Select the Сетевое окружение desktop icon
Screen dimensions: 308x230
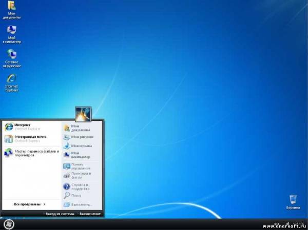click(x=12, y=58)
